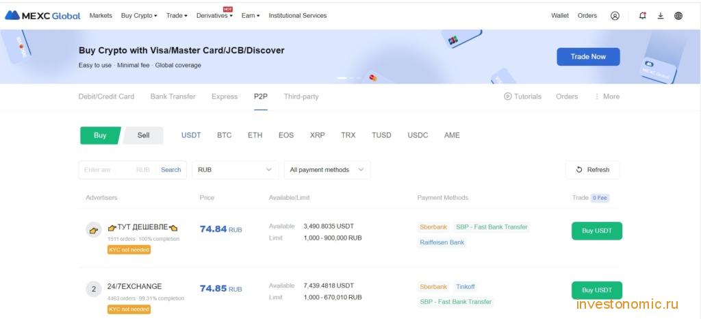Switch to the Bank Transfer tab

click(x=173, y=97)
